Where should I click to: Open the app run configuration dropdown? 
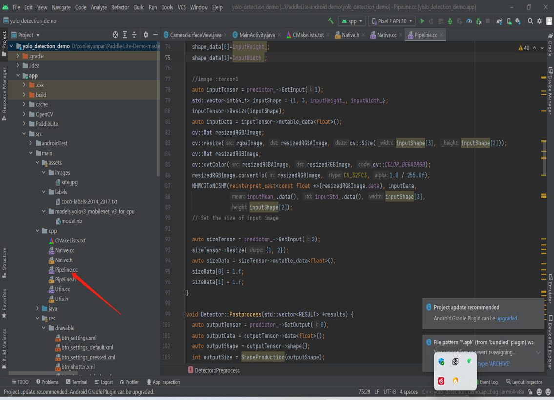tap(352, 21)
